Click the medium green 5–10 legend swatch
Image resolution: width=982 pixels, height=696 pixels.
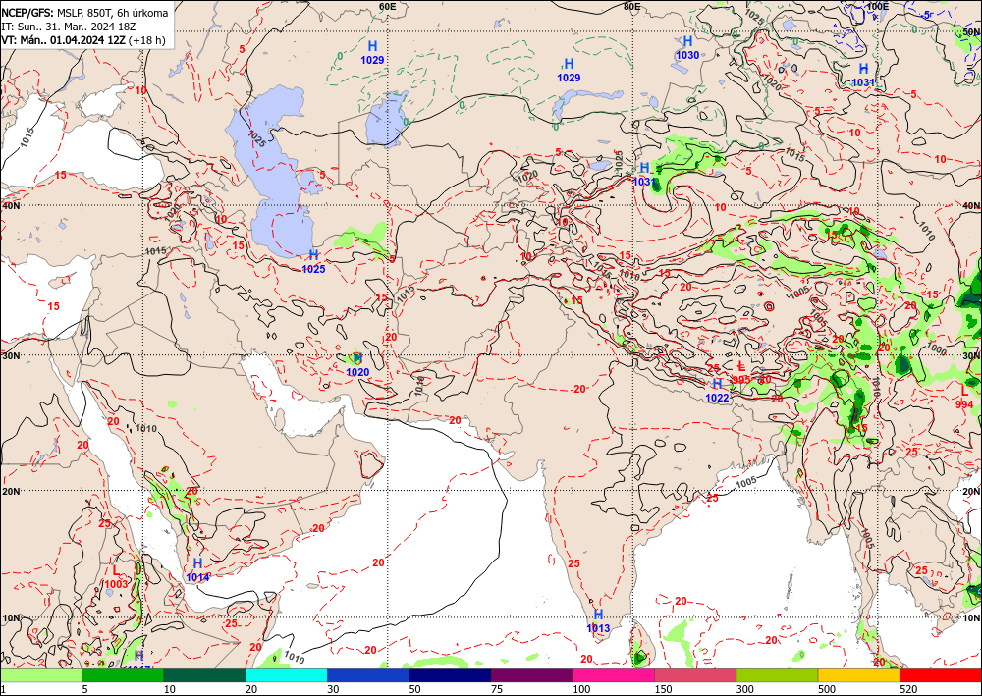click(x=123, y=674)
